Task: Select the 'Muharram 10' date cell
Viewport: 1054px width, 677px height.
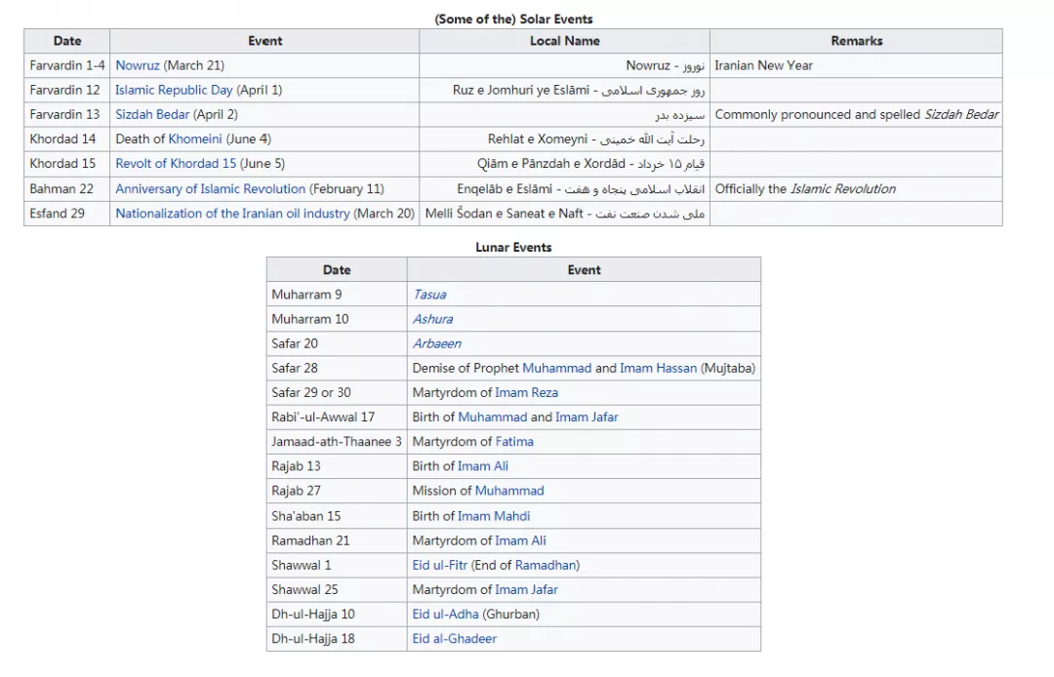Action: tap(337, 319)
